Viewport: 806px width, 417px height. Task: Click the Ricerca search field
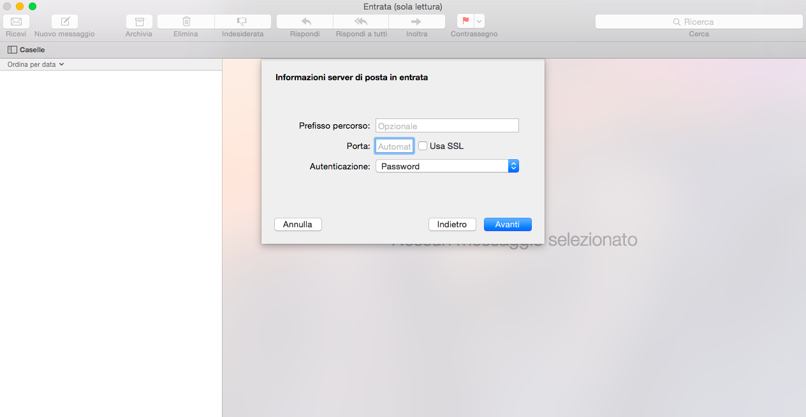699,22
